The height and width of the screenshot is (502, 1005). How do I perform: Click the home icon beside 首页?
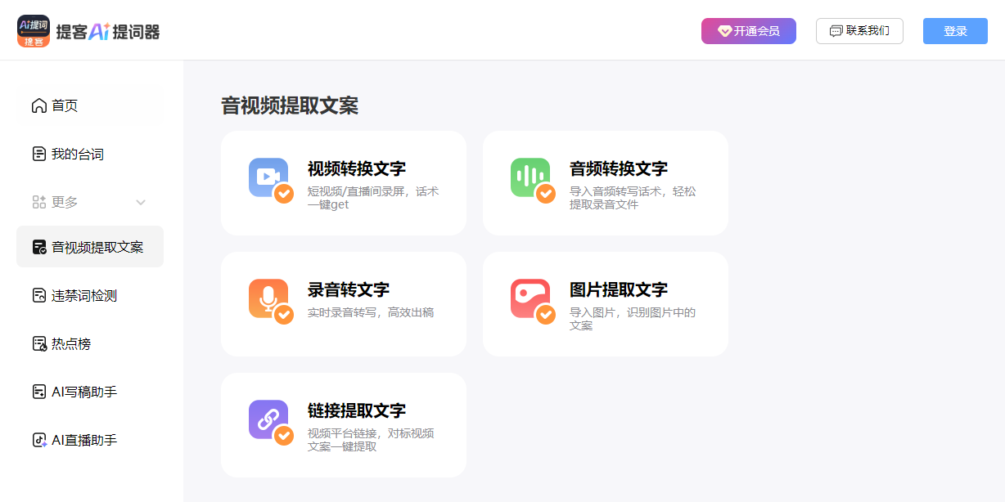[38, 105]
